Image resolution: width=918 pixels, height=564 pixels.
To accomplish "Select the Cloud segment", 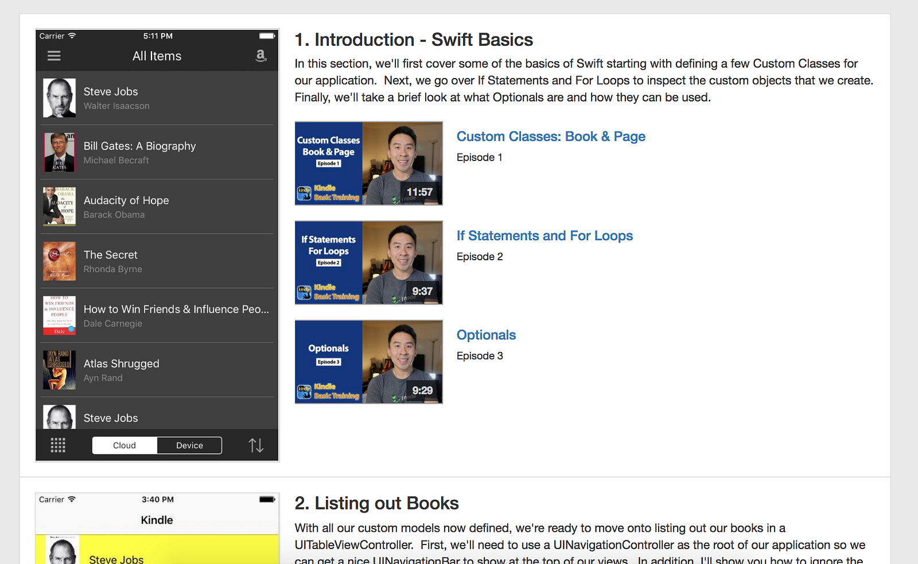I will (125, 445).
